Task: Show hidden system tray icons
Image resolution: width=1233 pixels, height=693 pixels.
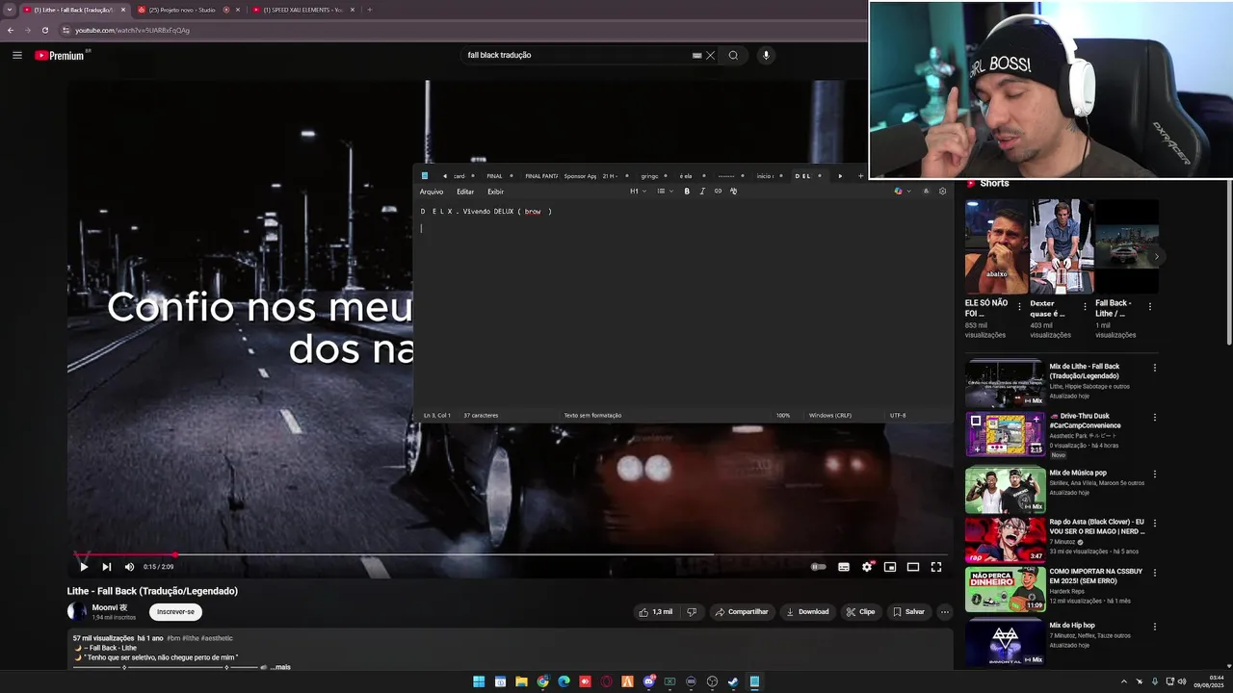Action: point(1123,681)
